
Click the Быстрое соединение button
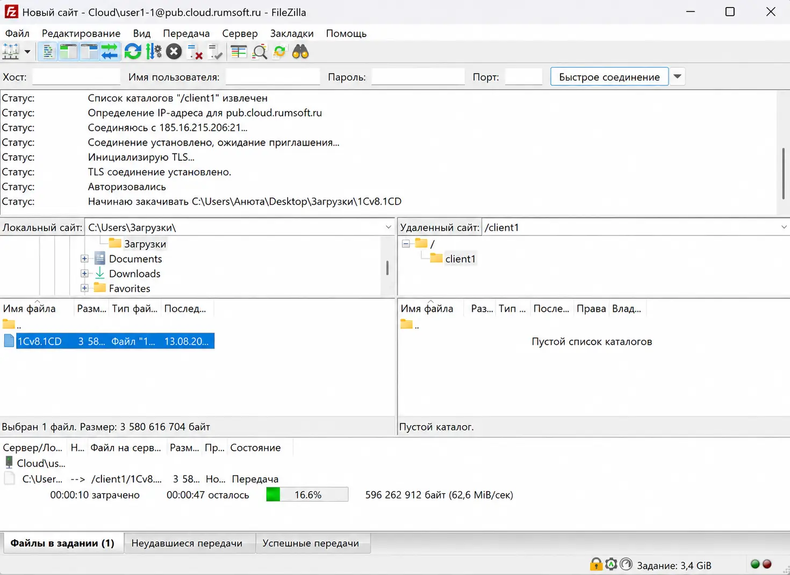(609, 77)
